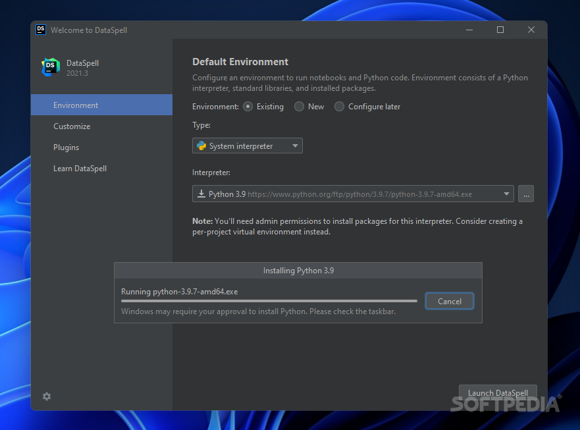Click the 'Type:' label
580x430 pixels.
(201, 125)
